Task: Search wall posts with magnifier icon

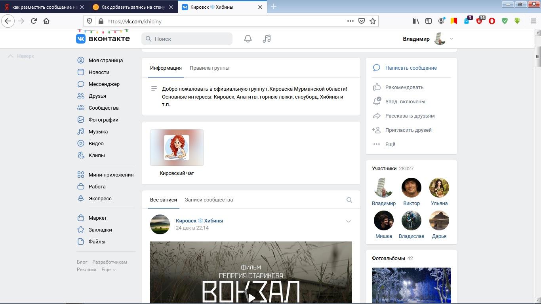Action: click(x=349, y=200)
